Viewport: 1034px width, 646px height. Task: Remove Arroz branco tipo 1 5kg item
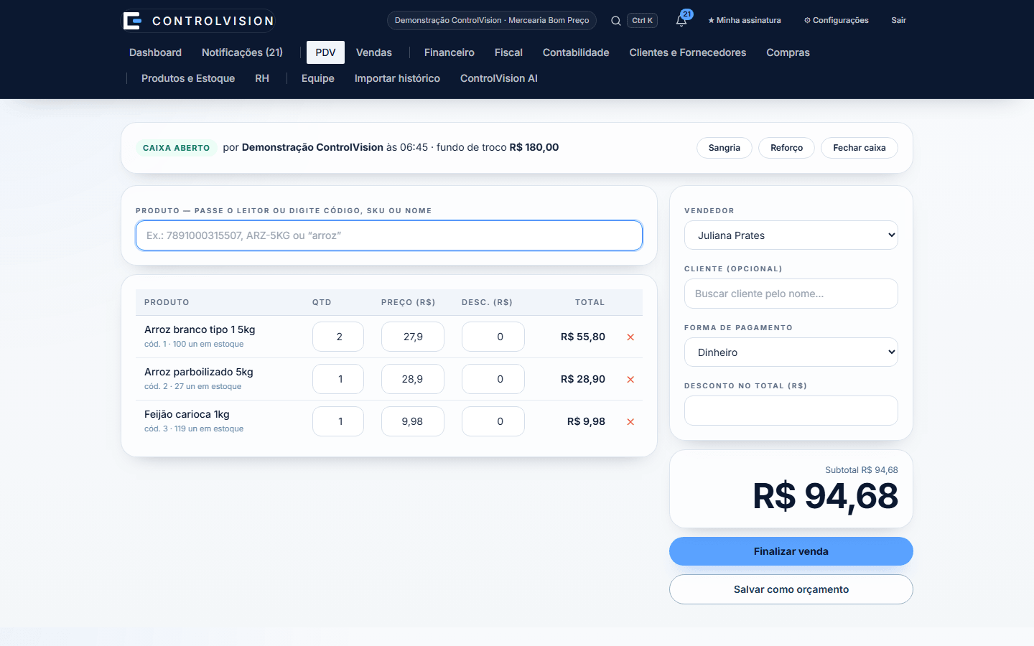(630, 337)
